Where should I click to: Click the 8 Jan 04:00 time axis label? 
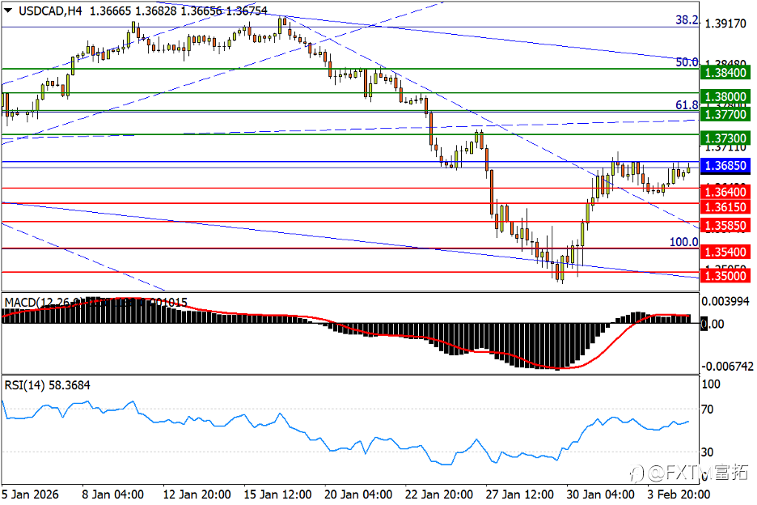pyautogui.click(x=112, y=494)
